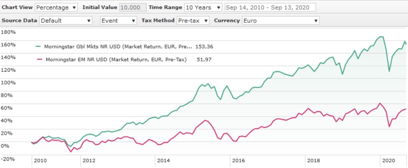Select Morningstar EM NR USD legend label
The image size is (408, 168).
[x=116, y=60]
